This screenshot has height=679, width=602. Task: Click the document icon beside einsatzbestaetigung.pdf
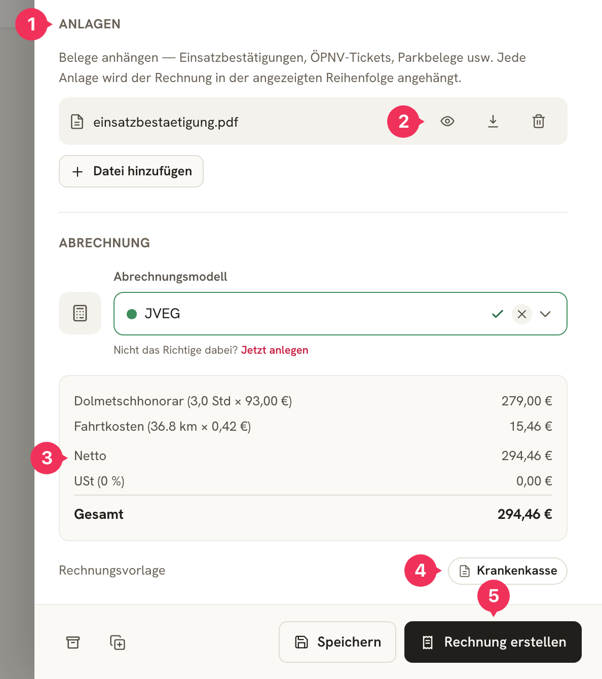click(77, 122)
